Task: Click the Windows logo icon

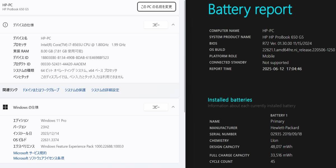Action: tap(5, 107)
